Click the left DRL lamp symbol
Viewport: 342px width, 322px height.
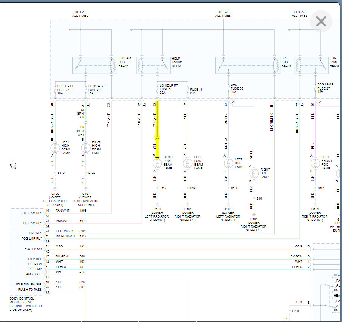[228, 163]
